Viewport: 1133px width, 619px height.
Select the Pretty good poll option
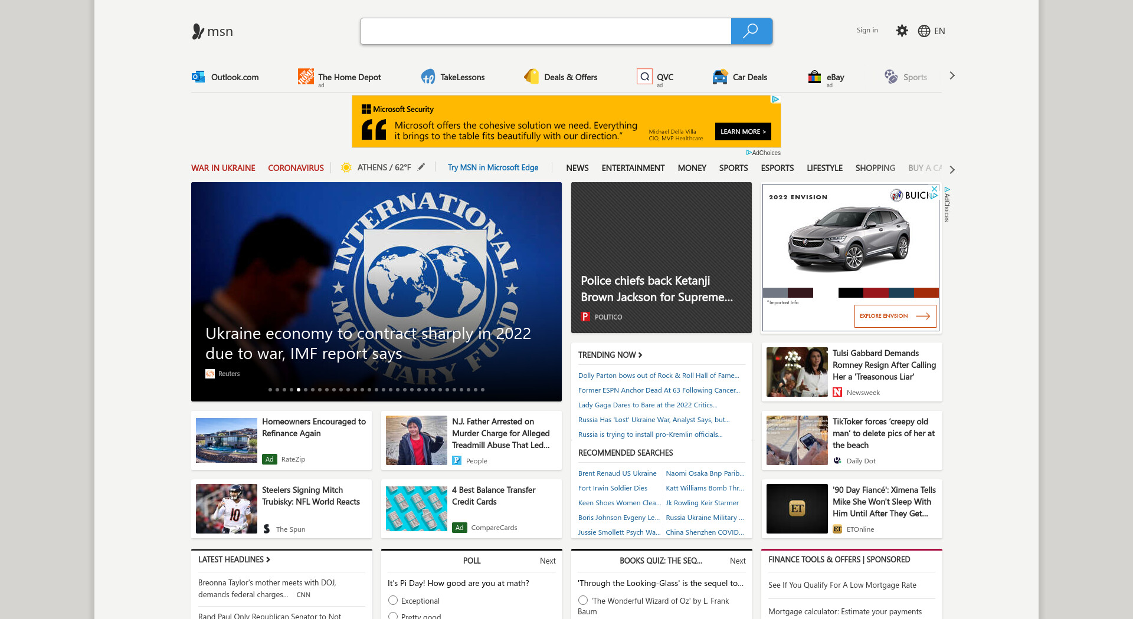[393, 616]
